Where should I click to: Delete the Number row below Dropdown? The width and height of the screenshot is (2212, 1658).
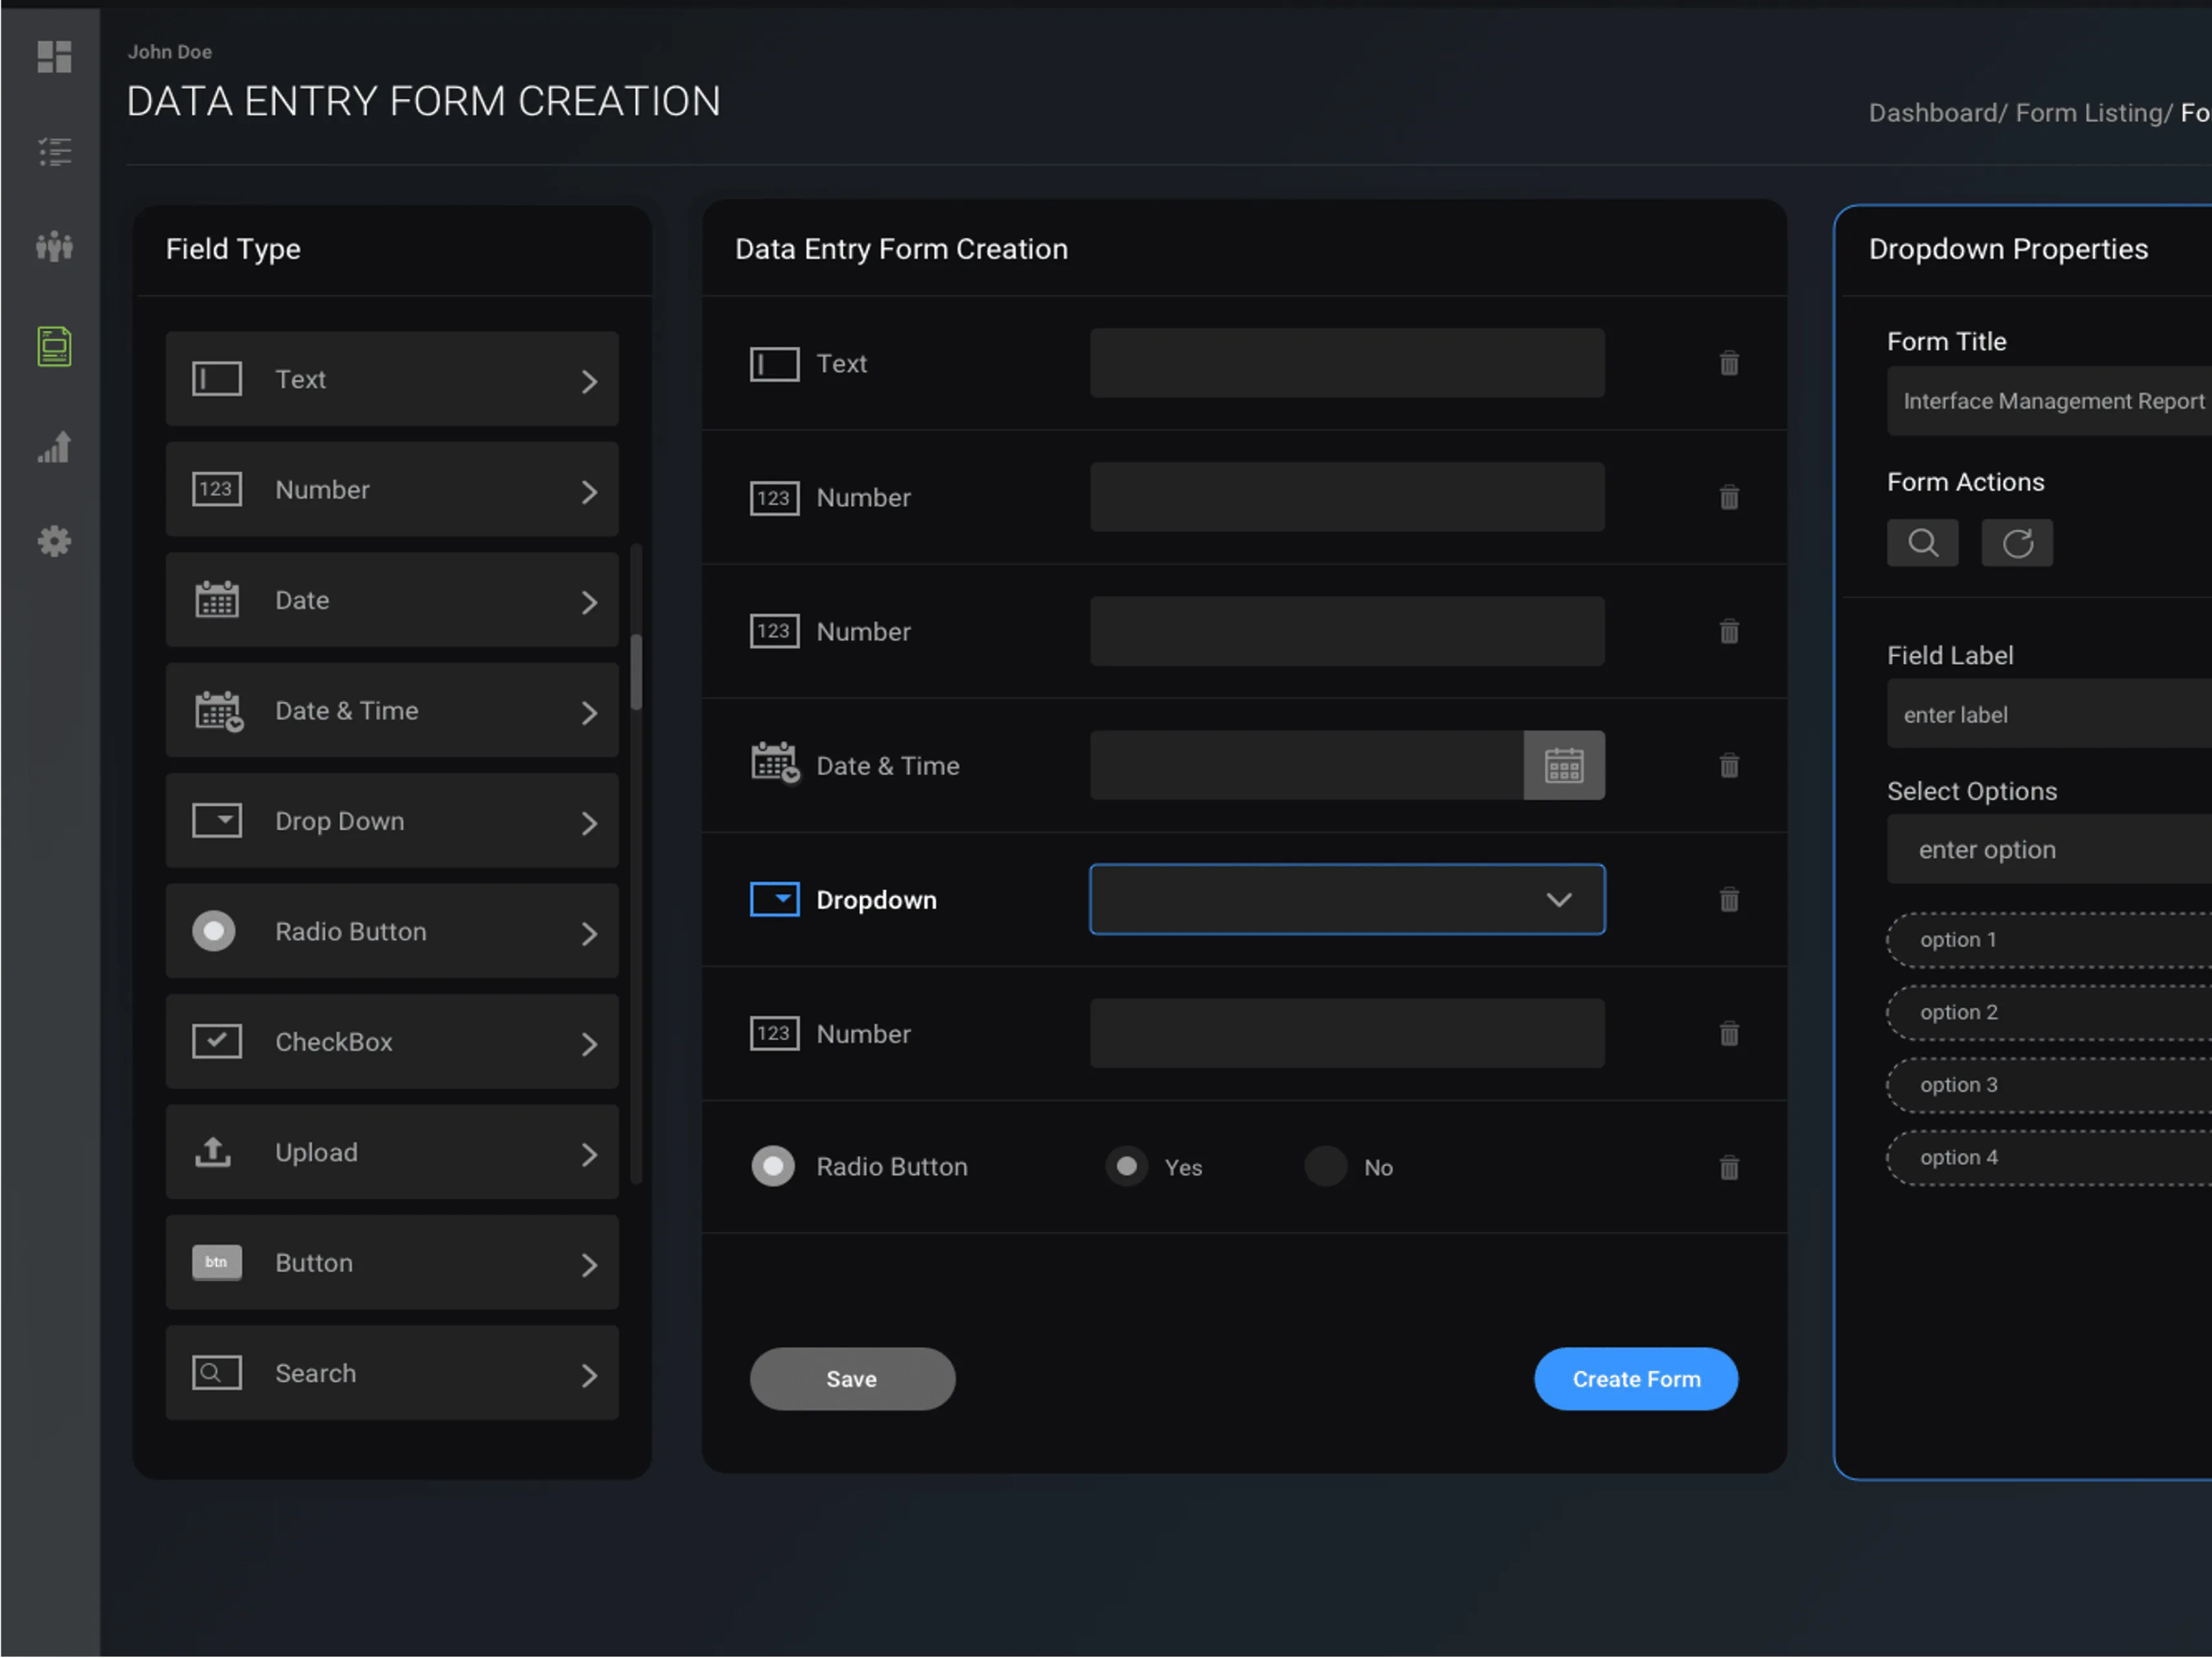(1729, 1033)
